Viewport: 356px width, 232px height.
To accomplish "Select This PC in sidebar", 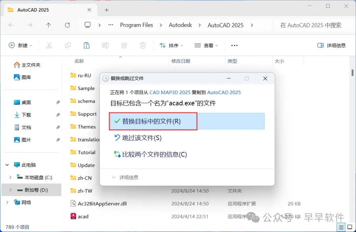I will (x=25, y=165).
